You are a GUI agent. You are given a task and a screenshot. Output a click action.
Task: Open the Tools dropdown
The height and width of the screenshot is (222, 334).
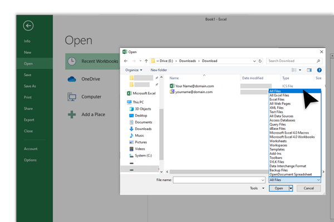pos(257,188)
